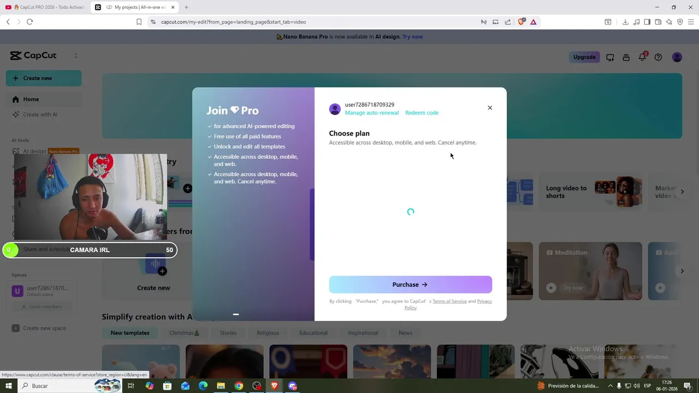Image resolution: width=699 pixels, height=393 pixels.
Task: Expand the CapCut workspace switcher arrows
Action: (x=75, y=56)
